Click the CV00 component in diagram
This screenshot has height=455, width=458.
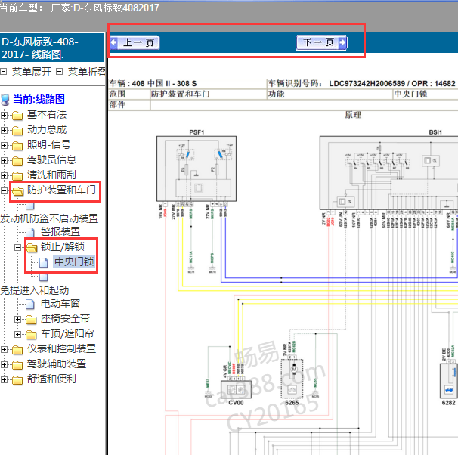(236, 389)
